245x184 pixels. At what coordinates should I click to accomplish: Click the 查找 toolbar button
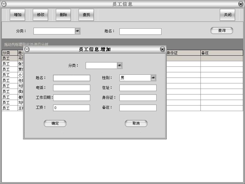click(x=86, y=15)
